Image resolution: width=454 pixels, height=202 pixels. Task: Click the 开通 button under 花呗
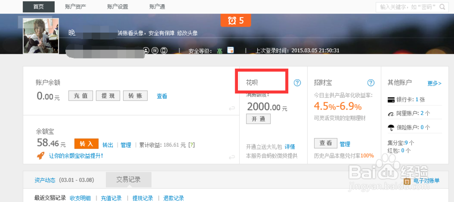coord(258,119)
